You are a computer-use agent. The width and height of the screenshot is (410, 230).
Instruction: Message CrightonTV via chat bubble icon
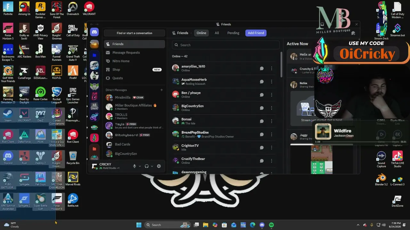coord(262,148)
